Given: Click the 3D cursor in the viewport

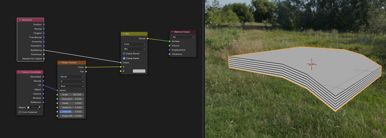Looking at the screenshot, I should pos(312,64).
